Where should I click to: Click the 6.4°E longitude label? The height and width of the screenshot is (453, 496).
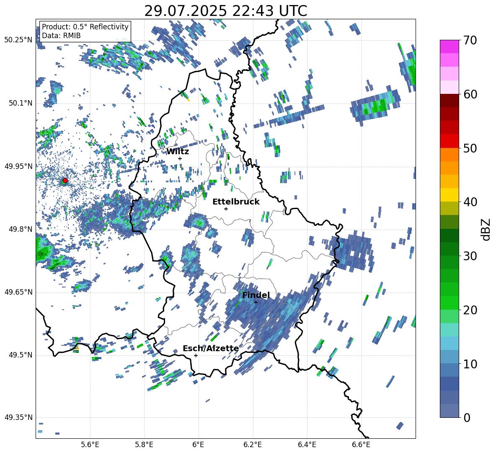point(307,445)
